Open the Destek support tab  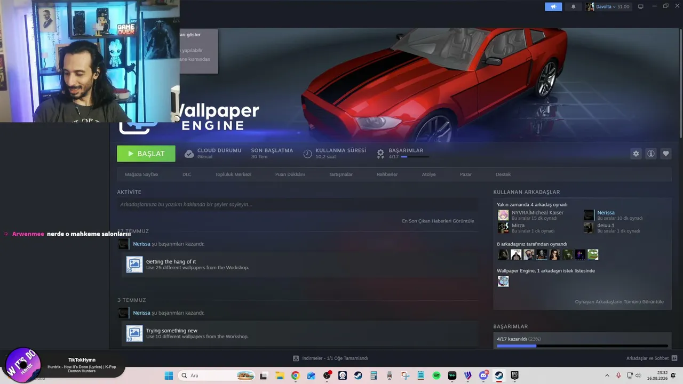point(503,174)
